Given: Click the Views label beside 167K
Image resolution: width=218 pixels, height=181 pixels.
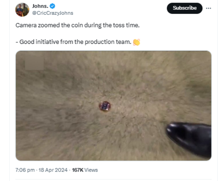Looking at the screenshot, I should (91, 170).
